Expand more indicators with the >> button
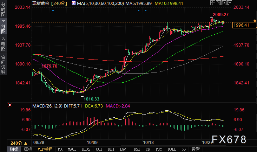This screenshot has width=257, height=152. 184,149
